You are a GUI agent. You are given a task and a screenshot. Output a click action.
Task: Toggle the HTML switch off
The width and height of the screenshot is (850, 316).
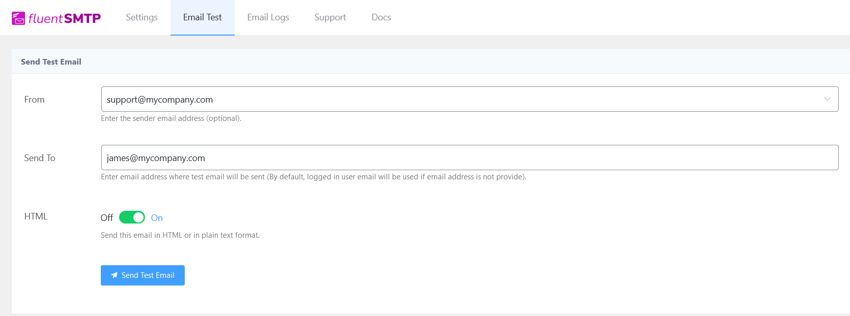coord(132,217)
